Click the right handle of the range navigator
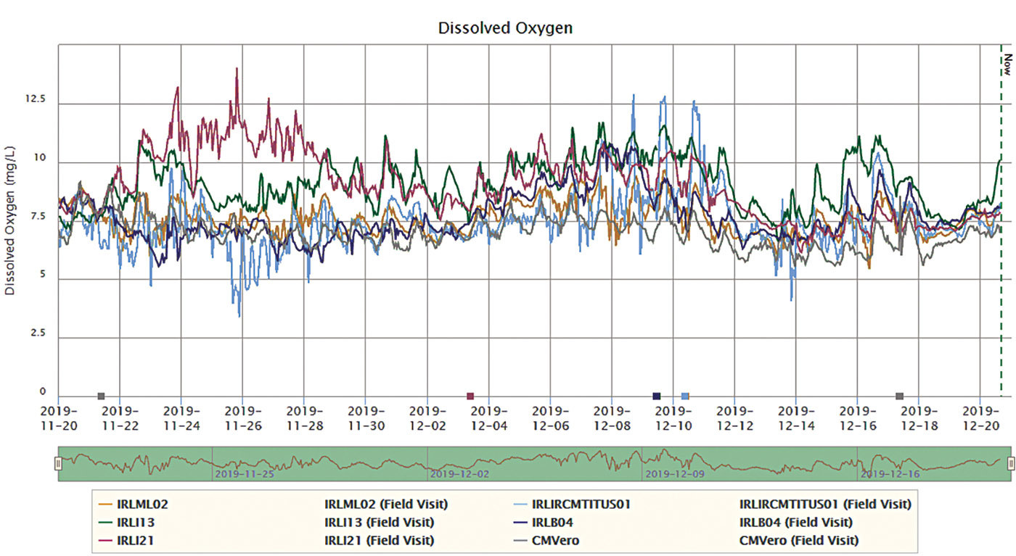 coord(1010,463)
